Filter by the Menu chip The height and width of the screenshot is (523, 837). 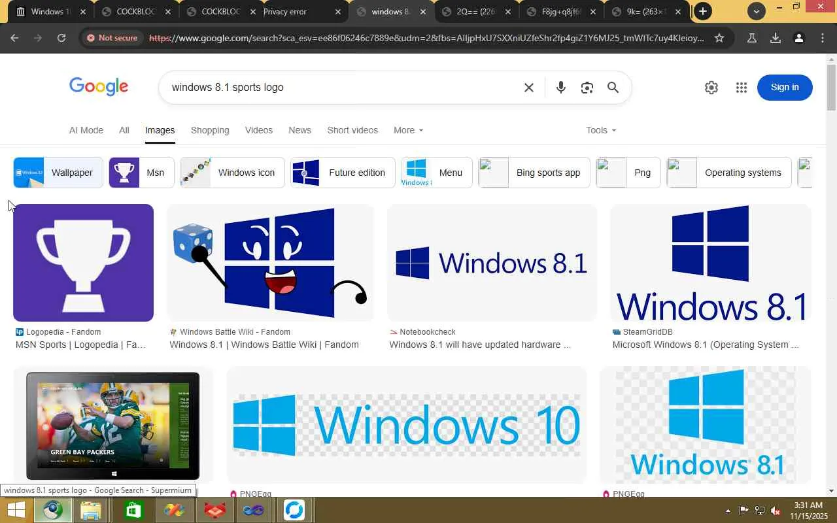436,173
